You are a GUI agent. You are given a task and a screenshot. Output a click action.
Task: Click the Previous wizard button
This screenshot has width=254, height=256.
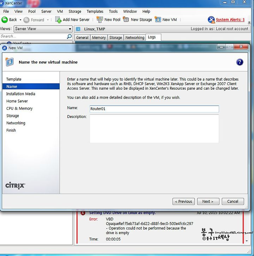pos(183,202)
